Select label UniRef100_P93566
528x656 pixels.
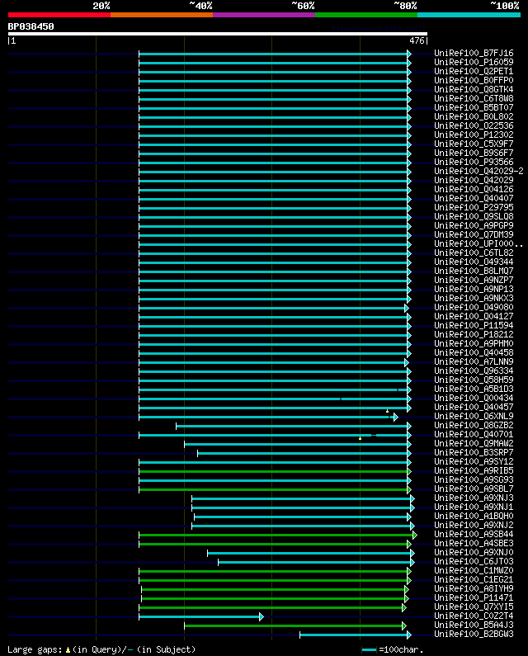474,162
